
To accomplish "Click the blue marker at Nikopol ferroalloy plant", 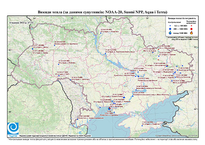I will tap(136, 90).
